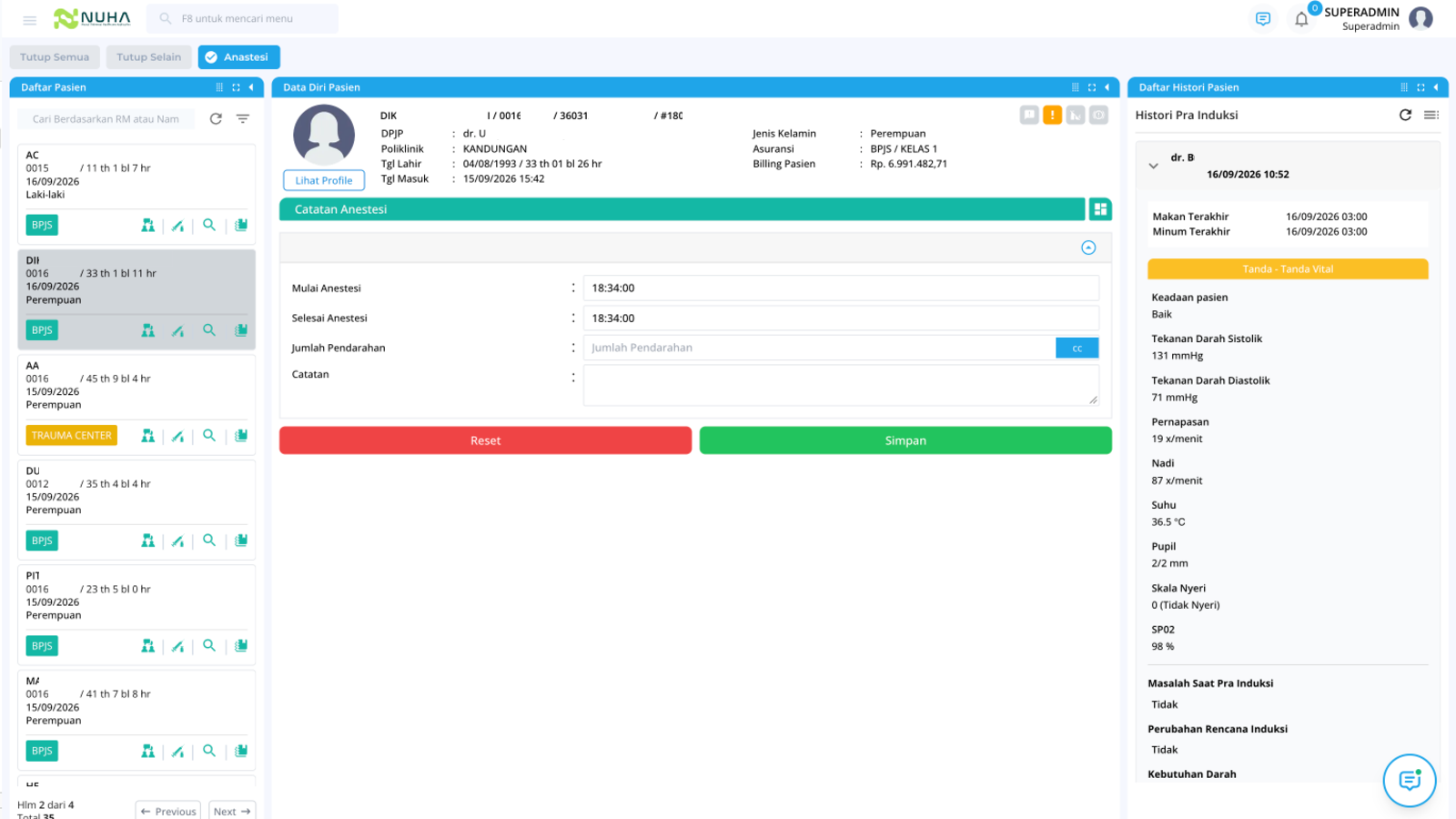Click the BPJS badge on AC patient
This screenshot has width=1456, height=819.
[42, 225]
